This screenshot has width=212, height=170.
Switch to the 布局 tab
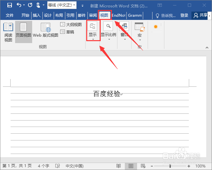click(59, 15)
